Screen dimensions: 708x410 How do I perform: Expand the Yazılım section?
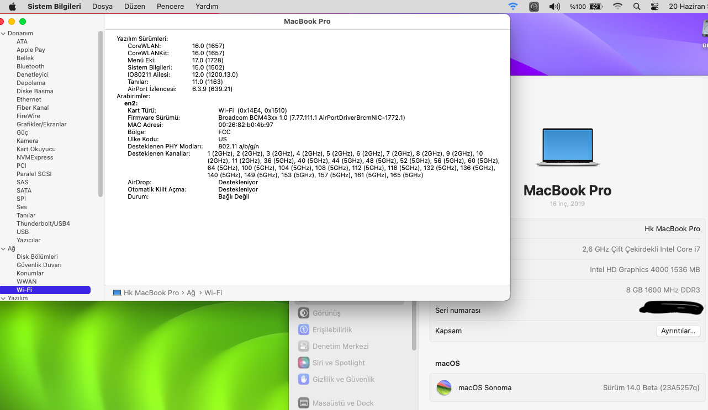coord(3,298)
